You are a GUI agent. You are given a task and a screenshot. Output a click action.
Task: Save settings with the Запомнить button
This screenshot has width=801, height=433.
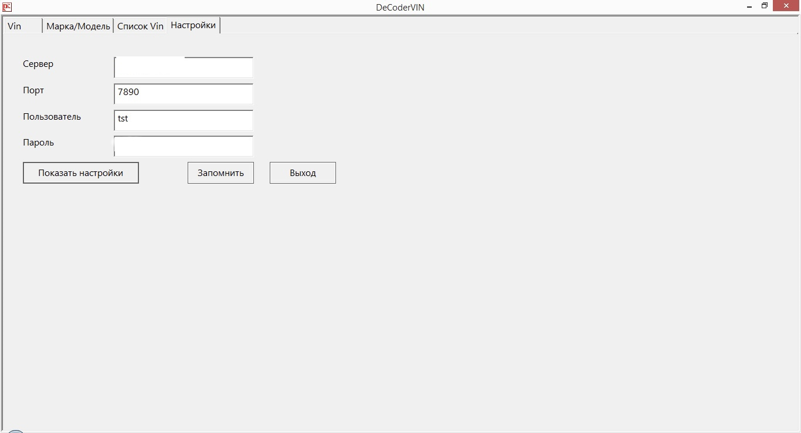pyautogui.click(x=220, y=173)
